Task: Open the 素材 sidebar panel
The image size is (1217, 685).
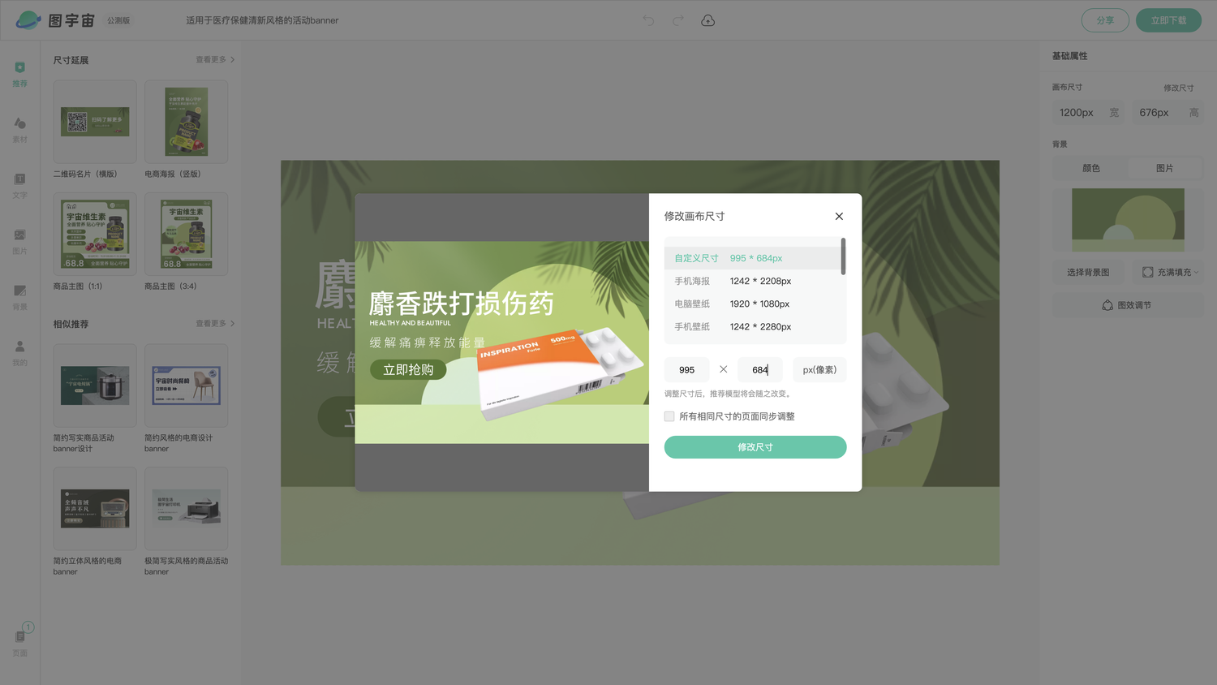Action: 20,130
